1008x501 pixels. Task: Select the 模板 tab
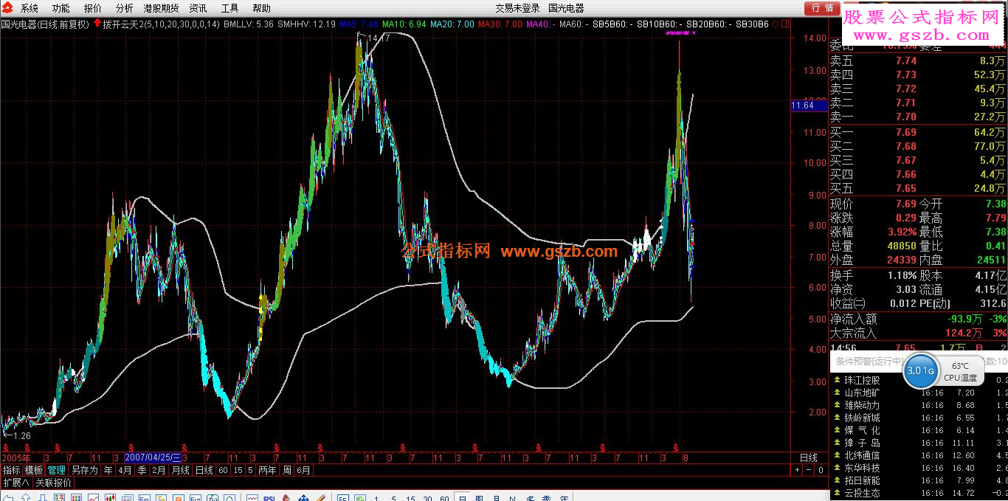(34, 470)
